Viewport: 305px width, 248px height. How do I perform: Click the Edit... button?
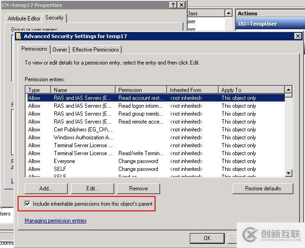pos(92,189)
